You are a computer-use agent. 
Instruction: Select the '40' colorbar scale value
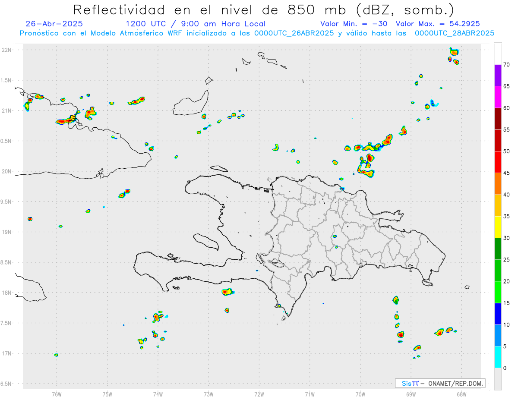[506, 195]
